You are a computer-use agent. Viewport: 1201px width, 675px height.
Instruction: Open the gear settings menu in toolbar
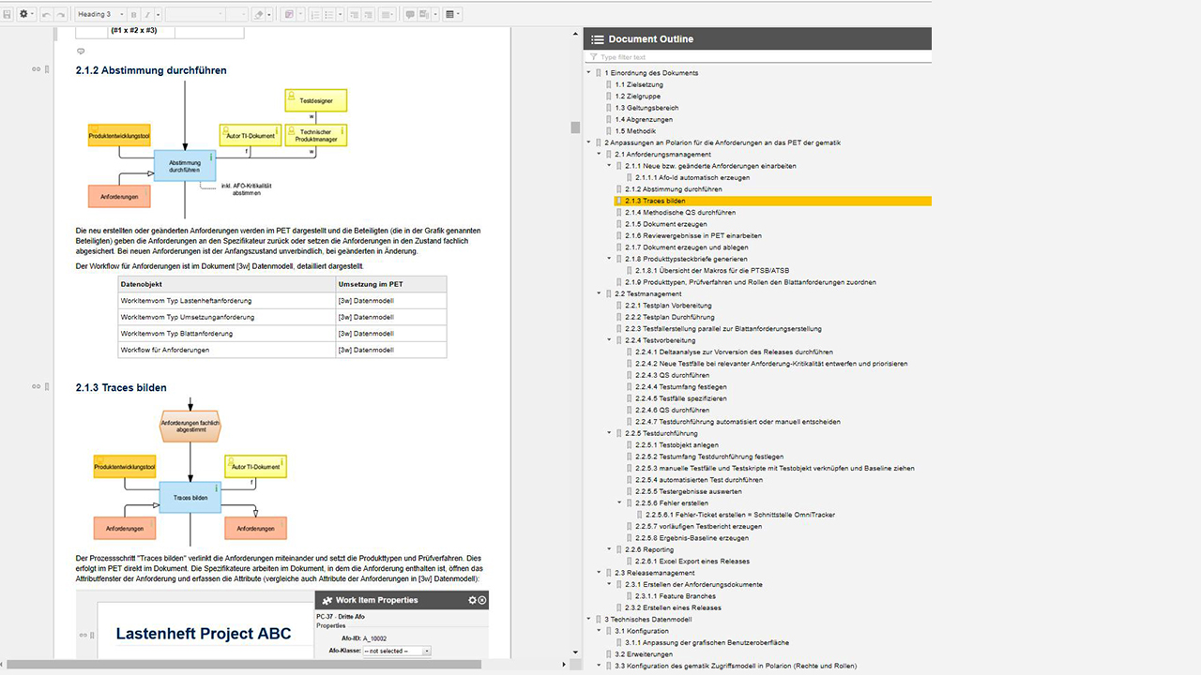click(25, 14)
